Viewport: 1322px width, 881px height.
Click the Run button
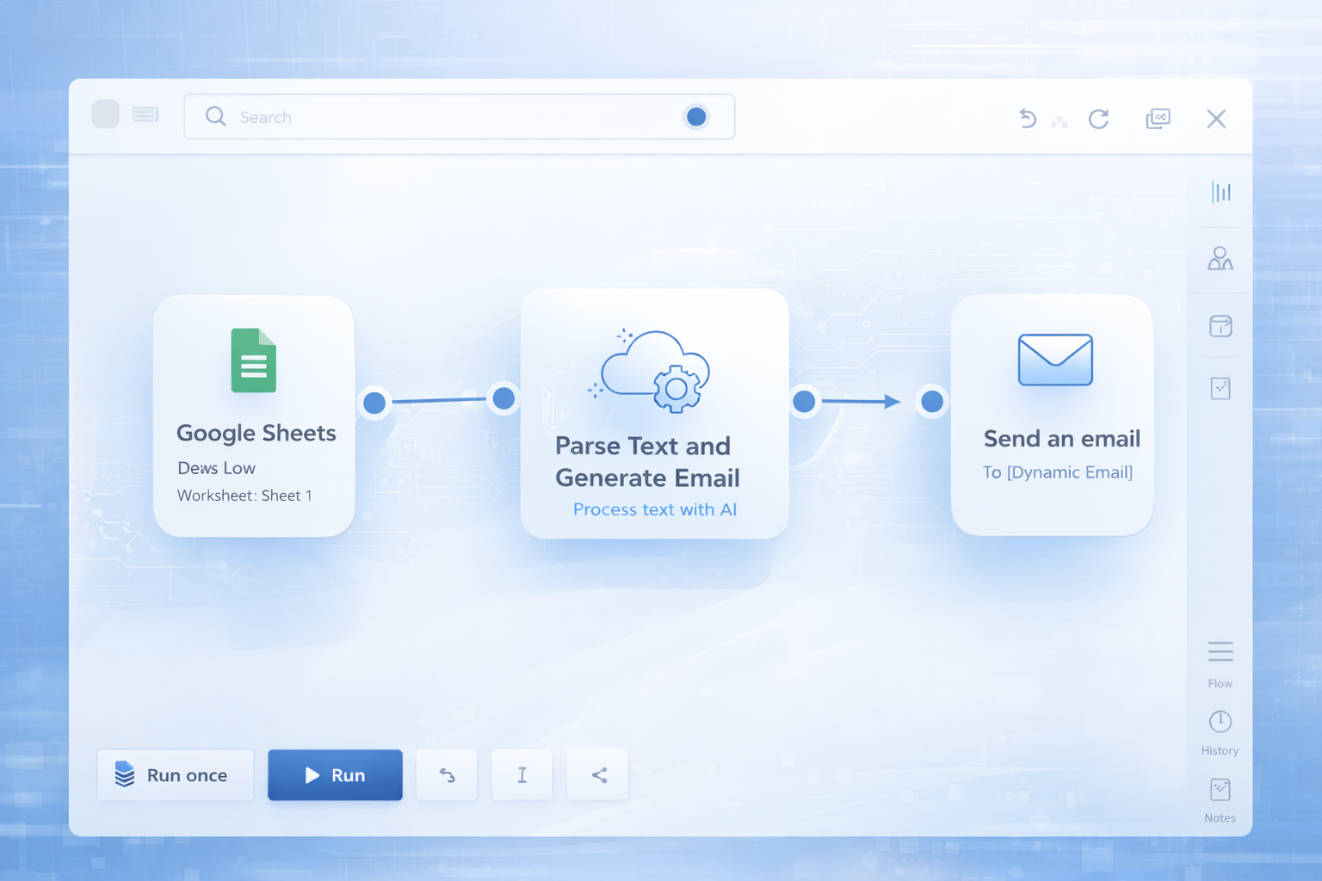335,774
